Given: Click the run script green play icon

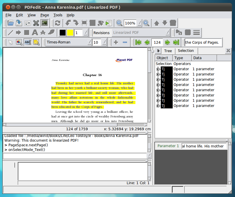Looking at the screenshot, I should 109,23.
